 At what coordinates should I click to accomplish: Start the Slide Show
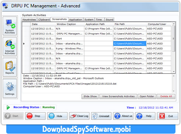pos(90,96)
